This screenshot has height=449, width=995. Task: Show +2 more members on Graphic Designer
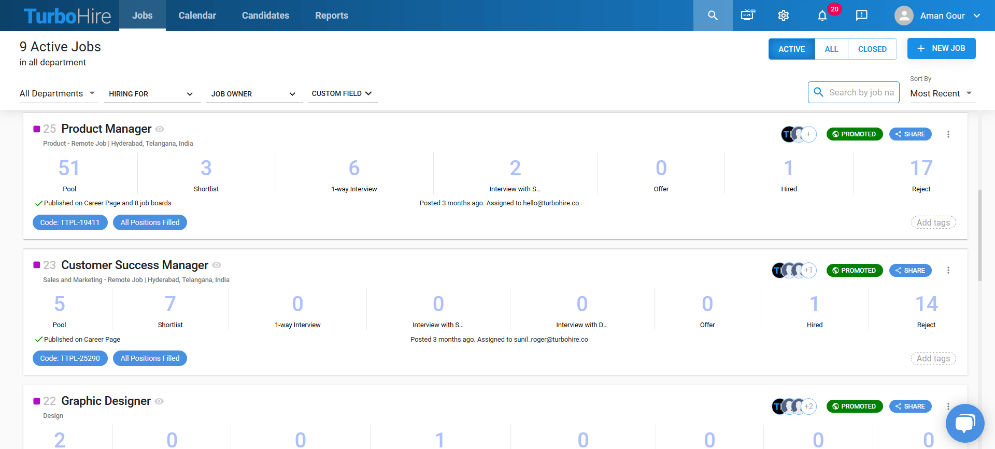click(x=808, y=406)
